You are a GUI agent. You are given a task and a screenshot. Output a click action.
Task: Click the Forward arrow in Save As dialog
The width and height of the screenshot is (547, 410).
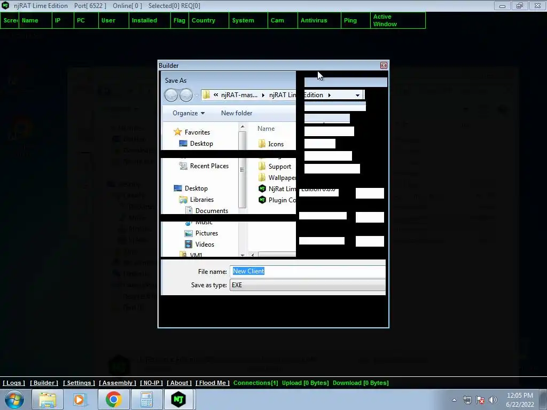coord(186,95)
